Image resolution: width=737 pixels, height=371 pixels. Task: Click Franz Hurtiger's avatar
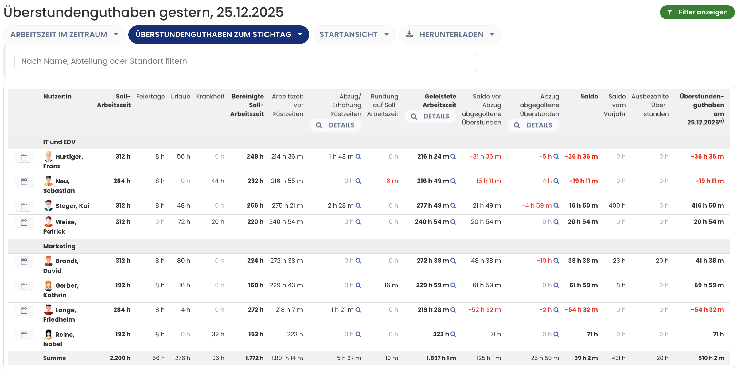(x=48, y=156)
